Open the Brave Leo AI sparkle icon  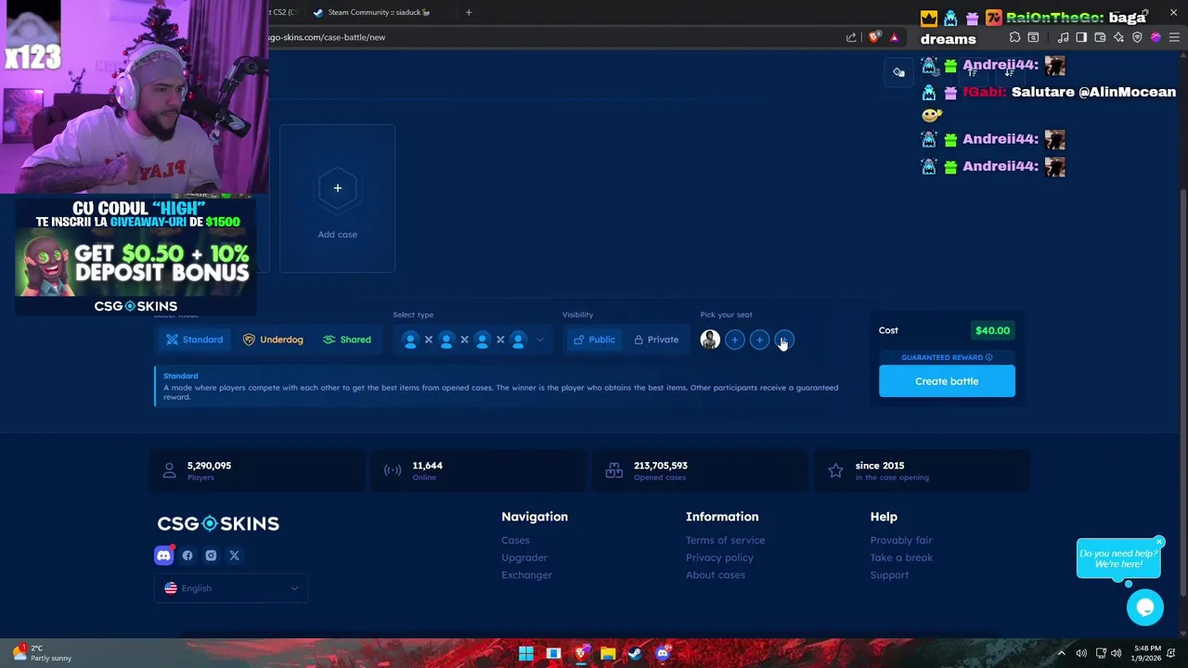[x=1118, y=37]
